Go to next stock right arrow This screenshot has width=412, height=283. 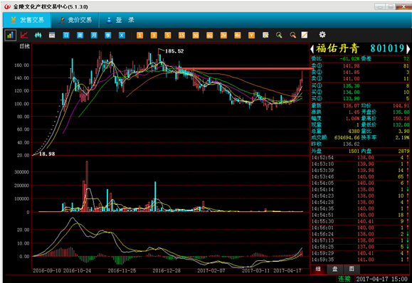[x=408, y=49]
